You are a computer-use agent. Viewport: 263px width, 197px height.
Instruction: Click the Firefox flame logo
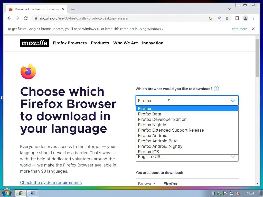tap(28, 71)
